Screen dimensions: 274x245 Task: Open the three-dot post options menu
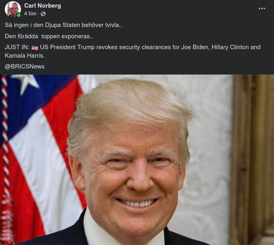tap(262, 8)
